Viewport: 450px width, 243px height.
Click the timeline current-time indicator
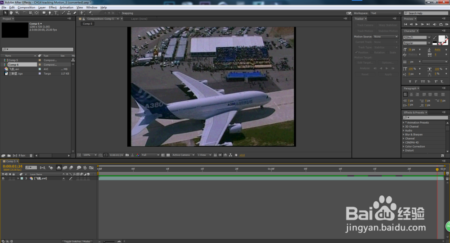pyautogui.click(x=437, y=169)
